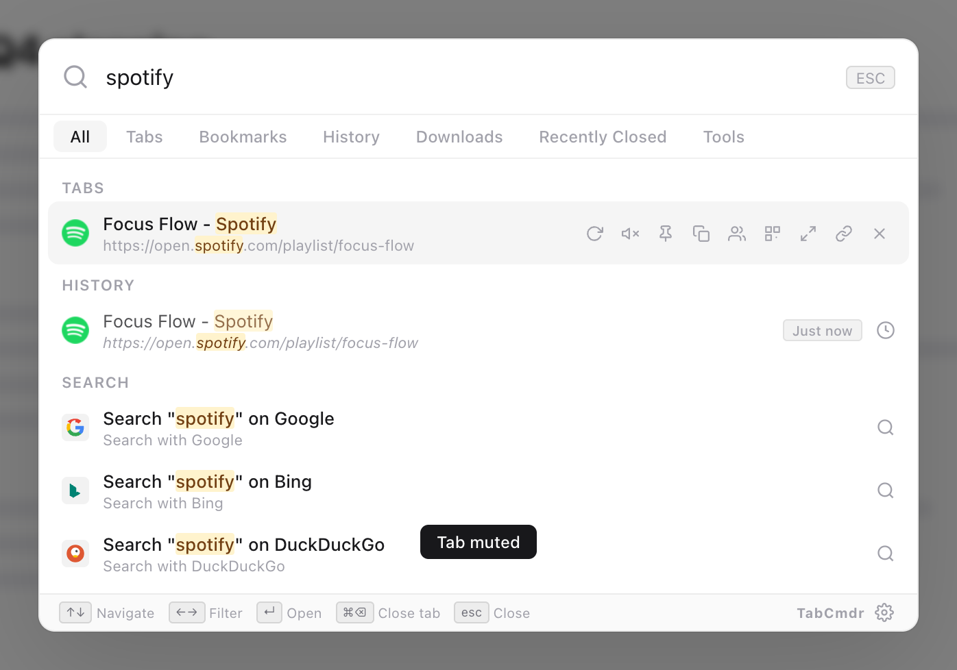Open TabCmdr settings gear
Image resolution: width=957 pixels, height=670 pixels.
884,612
